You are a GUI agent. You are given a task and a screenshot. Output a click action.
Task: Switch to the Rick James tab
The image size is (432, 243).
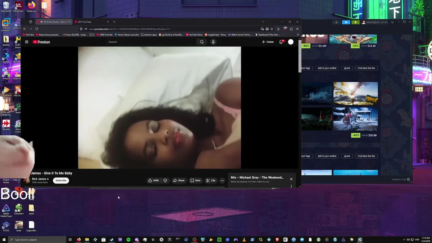pyautogui.click(x=54, y=22)
